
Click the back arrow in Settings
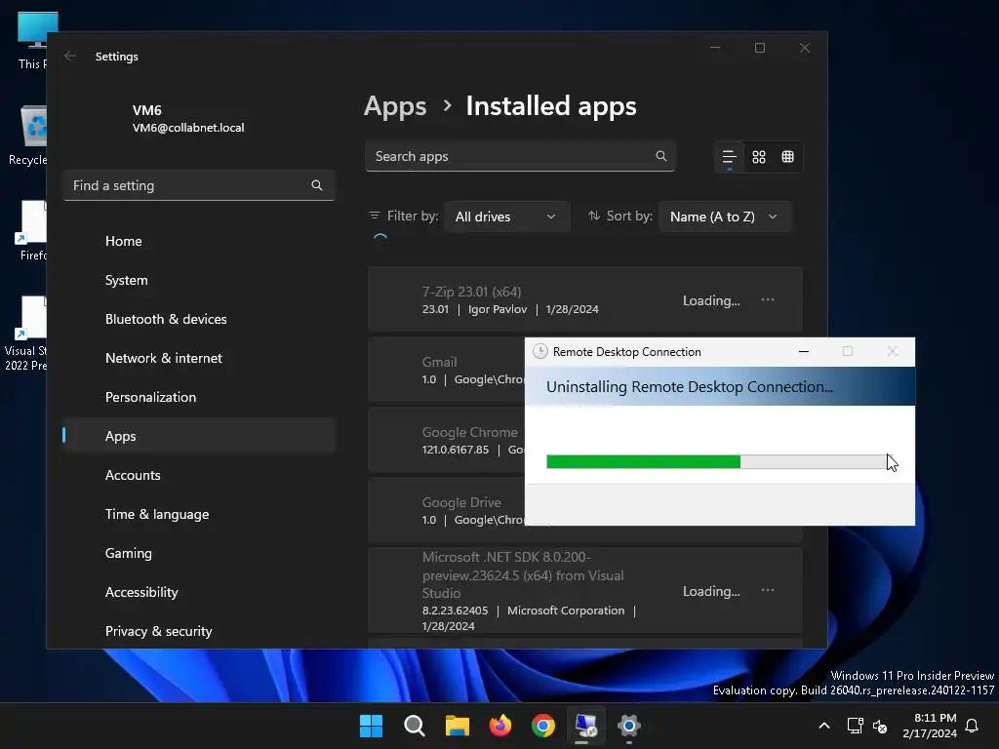(x=70, y=56)
